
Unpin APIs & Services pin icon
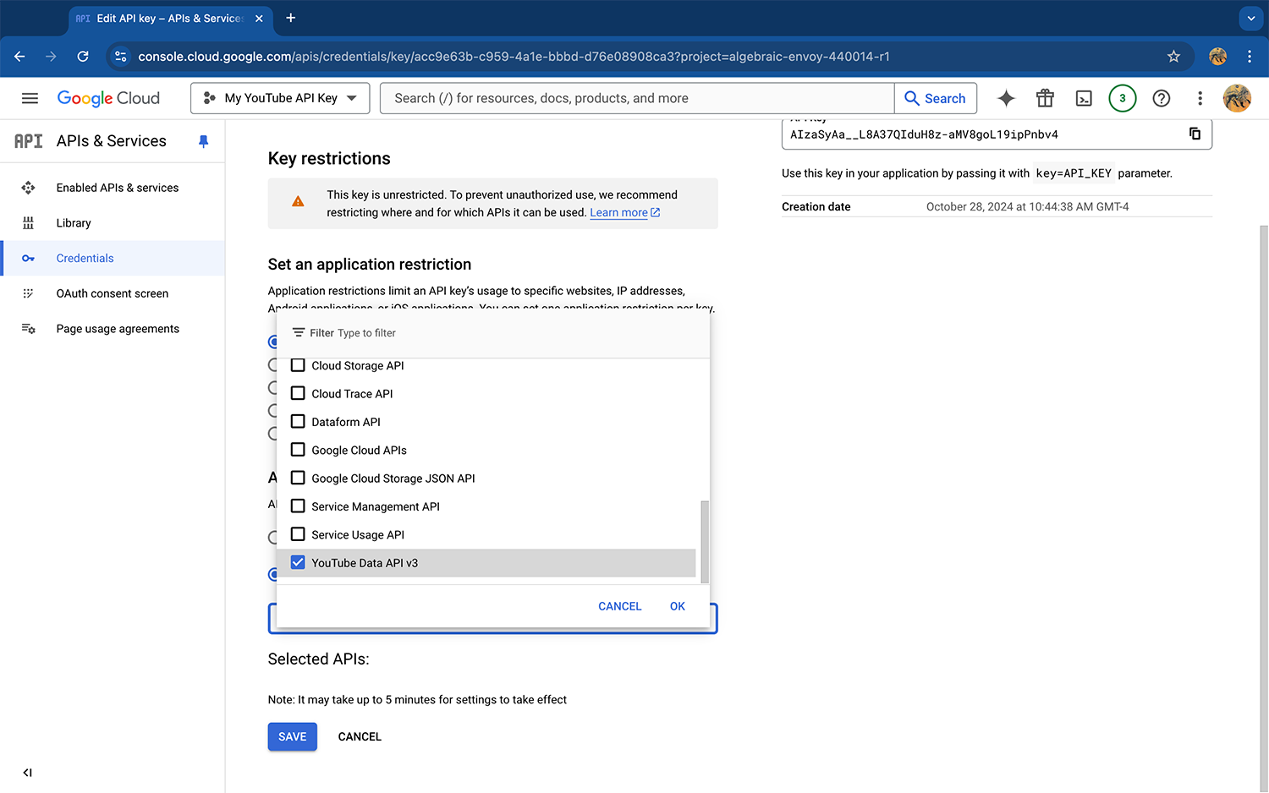203,141
